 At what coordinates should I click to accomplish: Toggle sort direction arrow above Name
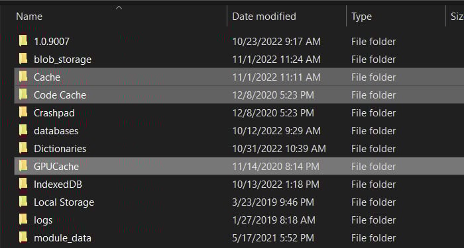tap(119, 8)
